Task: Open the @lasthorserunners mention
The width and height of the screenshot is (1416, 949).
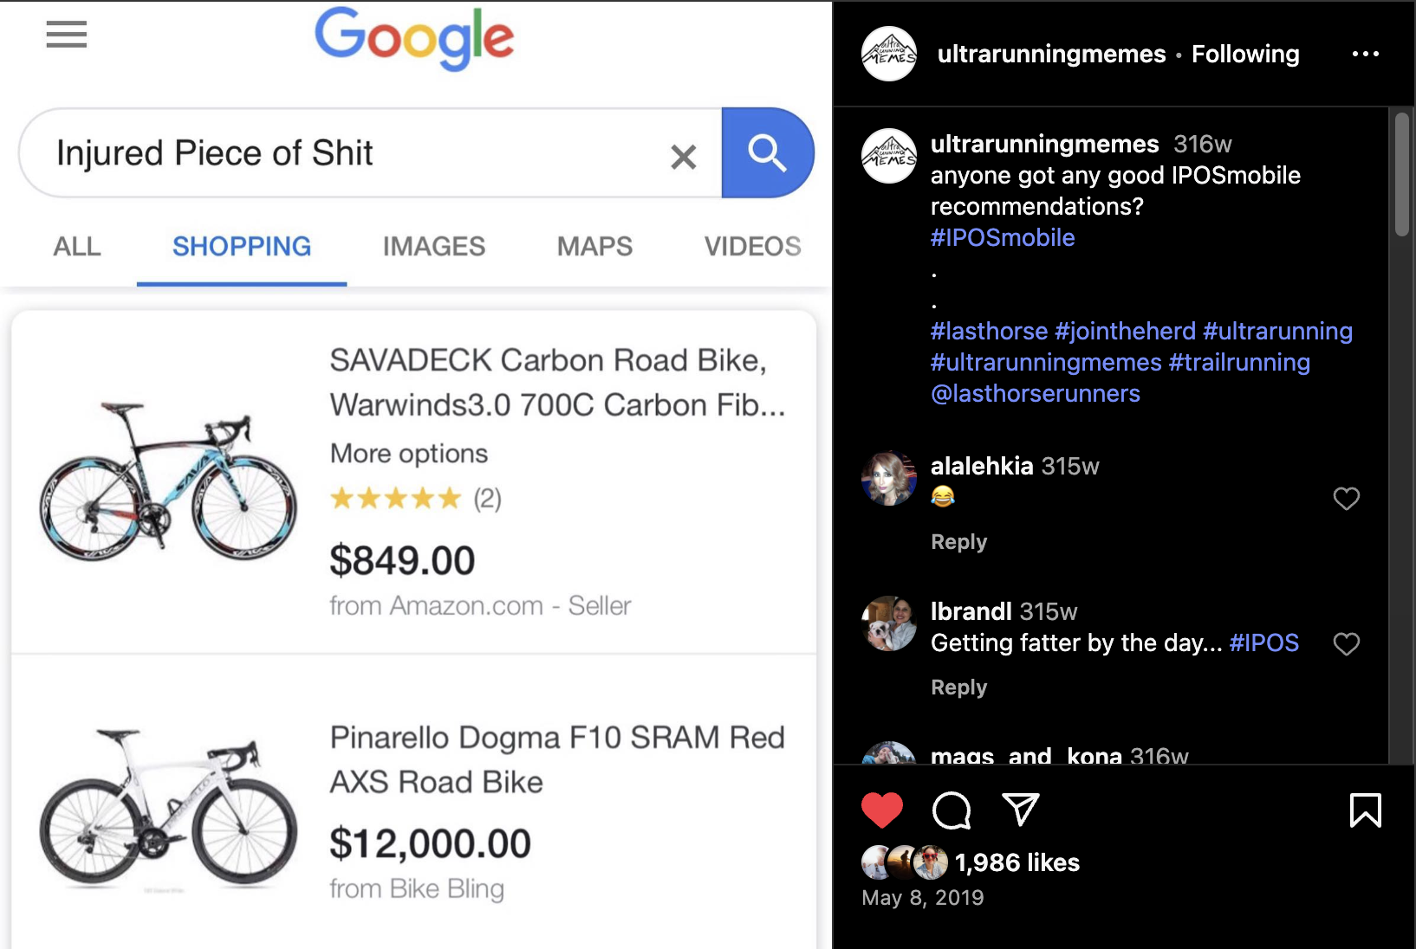Action: coord(1036,394)
